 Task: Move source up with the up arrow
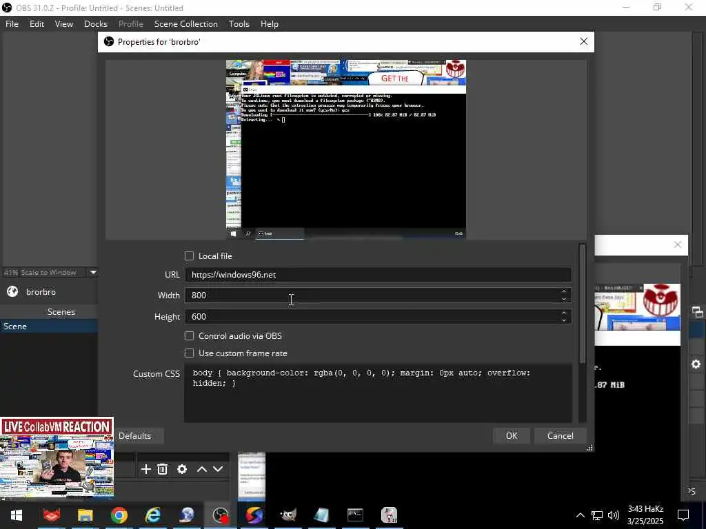[202, 469]
